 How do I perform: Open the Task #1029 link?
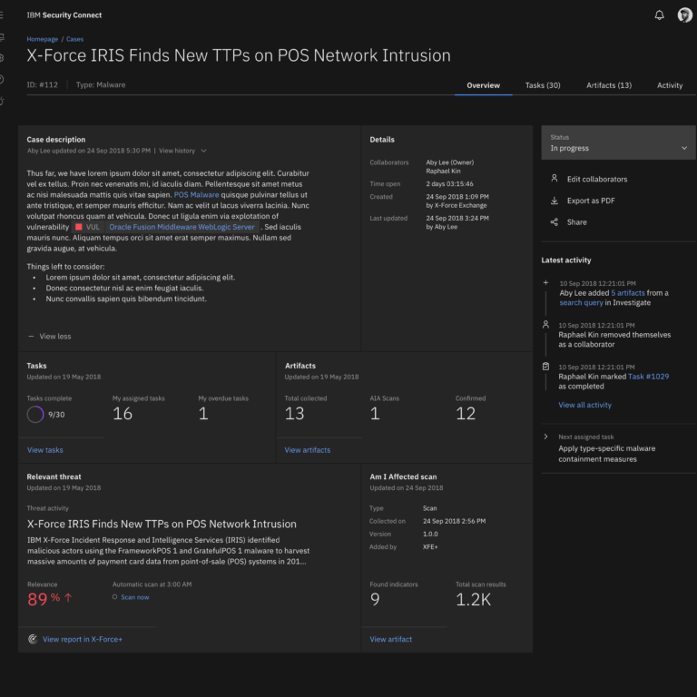(648, 377)
